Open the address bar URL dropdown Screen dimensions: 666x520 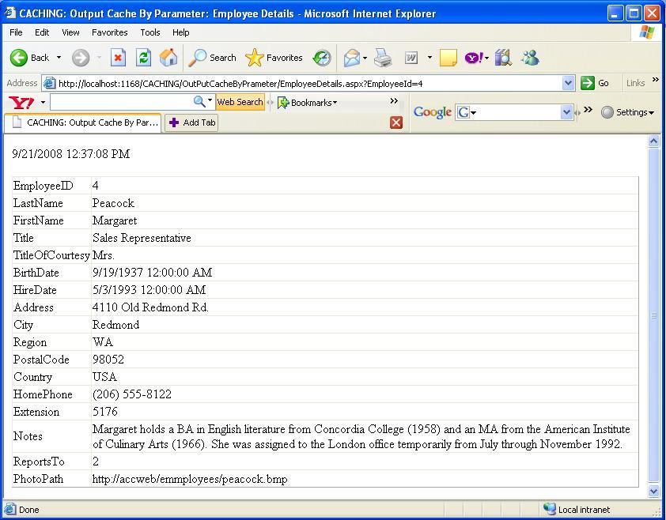pyautogui.click(x=568, y=83)
